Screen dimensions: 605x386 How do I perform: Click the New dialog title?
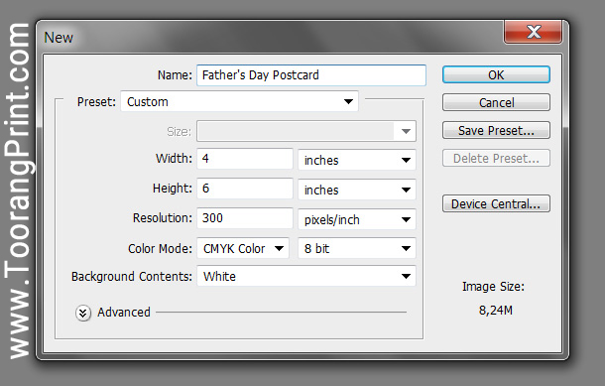pos(59,38)
